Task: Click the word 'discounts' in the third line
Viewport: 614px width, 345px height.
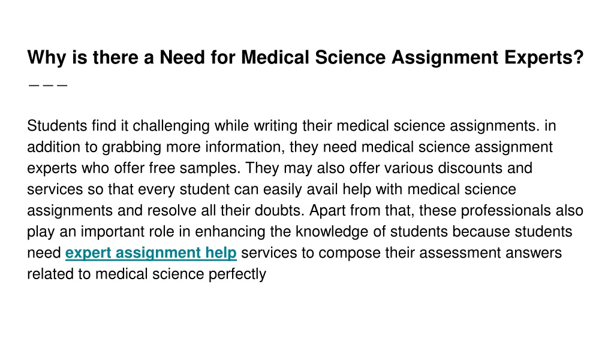Action: point(470,168)
